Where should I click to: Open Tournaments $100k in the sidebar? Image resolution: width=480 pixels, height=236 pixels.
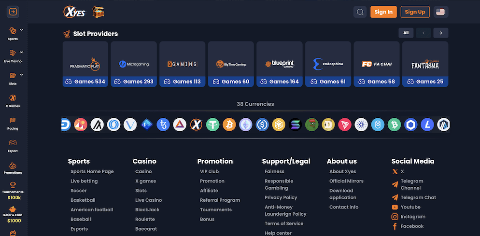[x=13, y=191]
